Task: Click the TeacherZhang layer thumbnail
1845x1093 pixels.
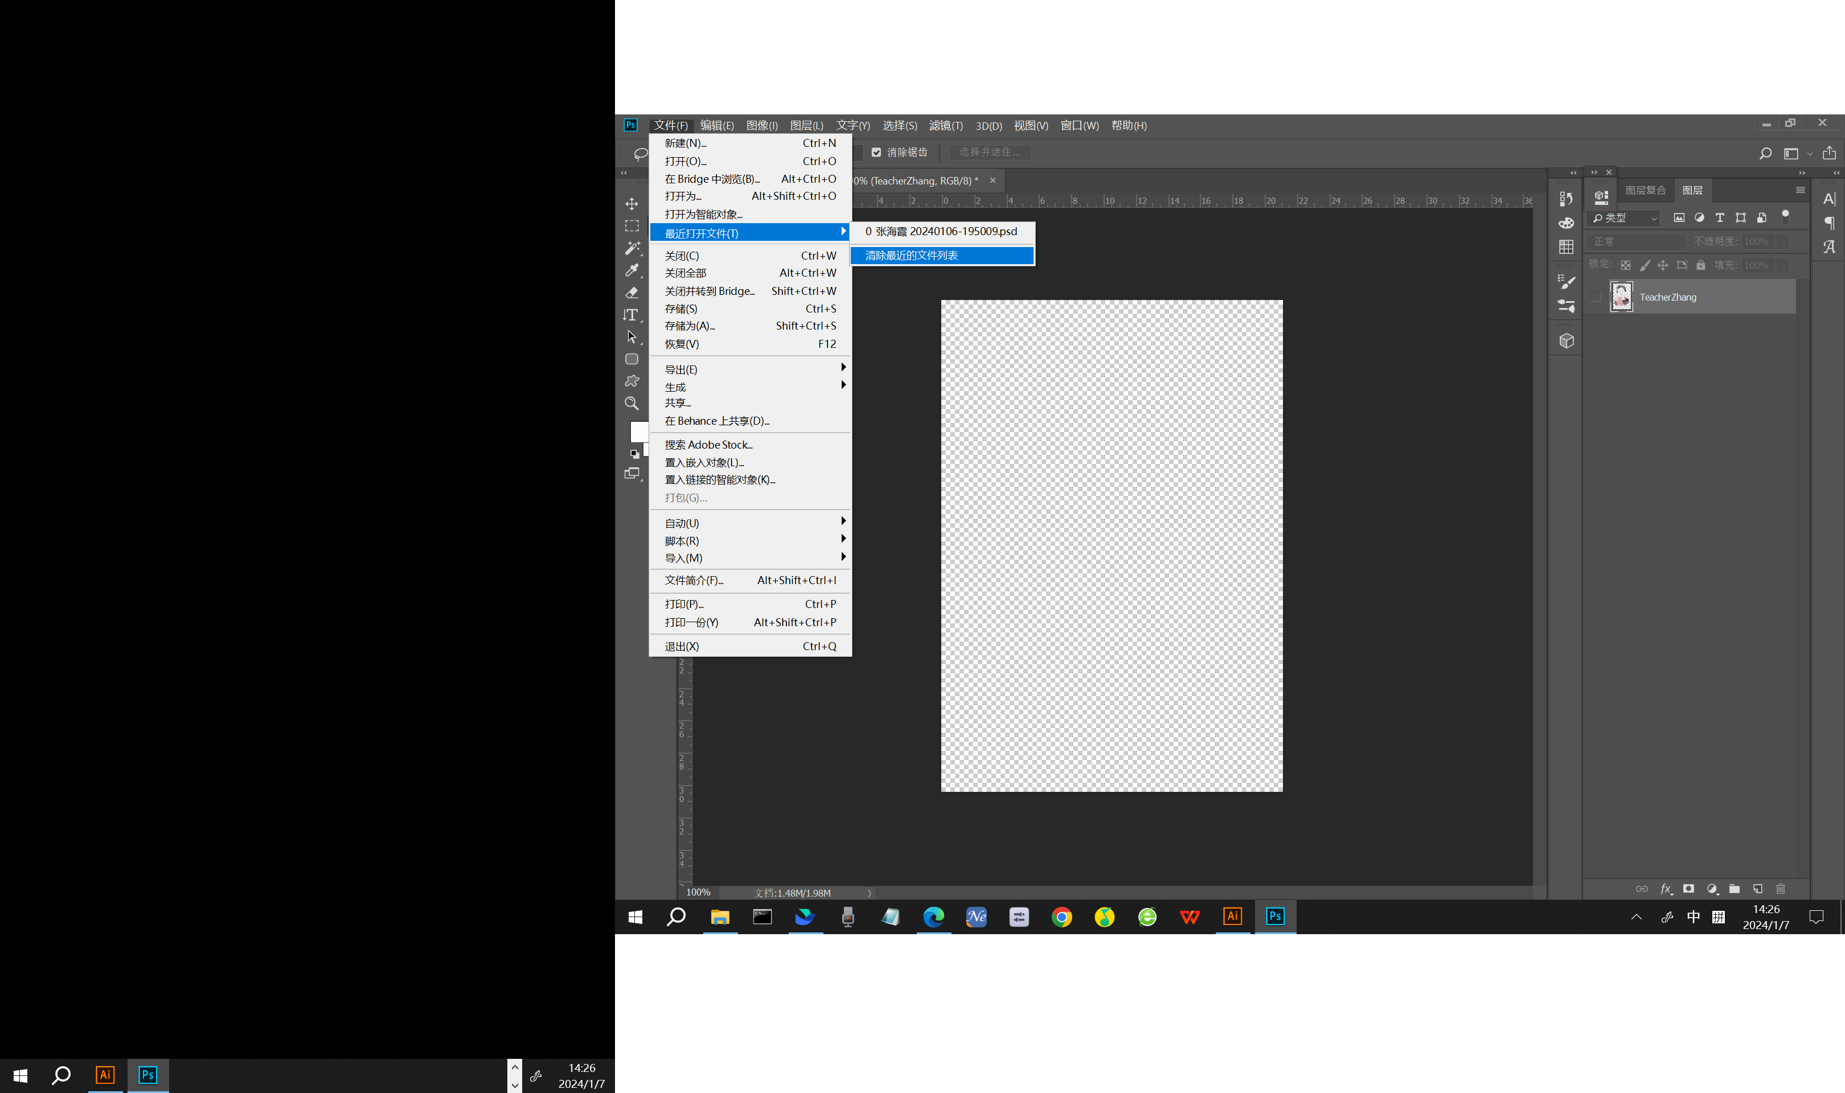Action: click(x=1621, y=297)
